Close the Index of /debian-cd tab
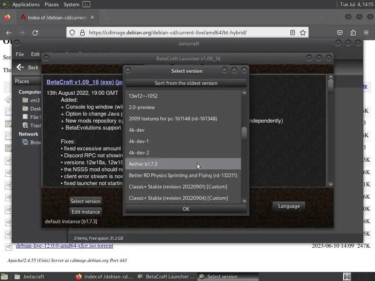 coord(92,18)
